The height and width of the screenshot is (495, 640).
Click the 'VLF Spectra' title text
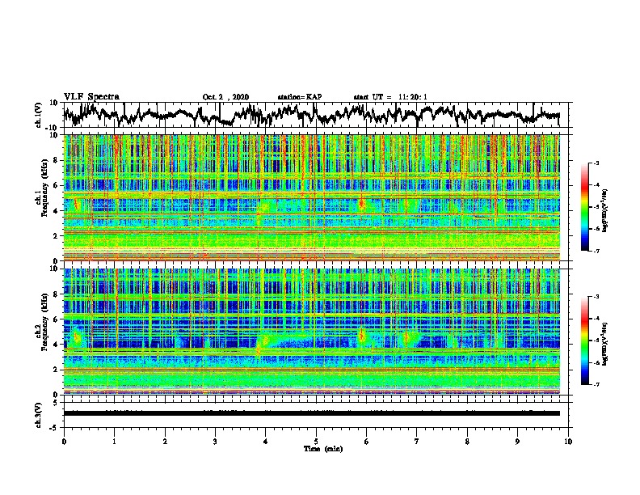[91, 97]
